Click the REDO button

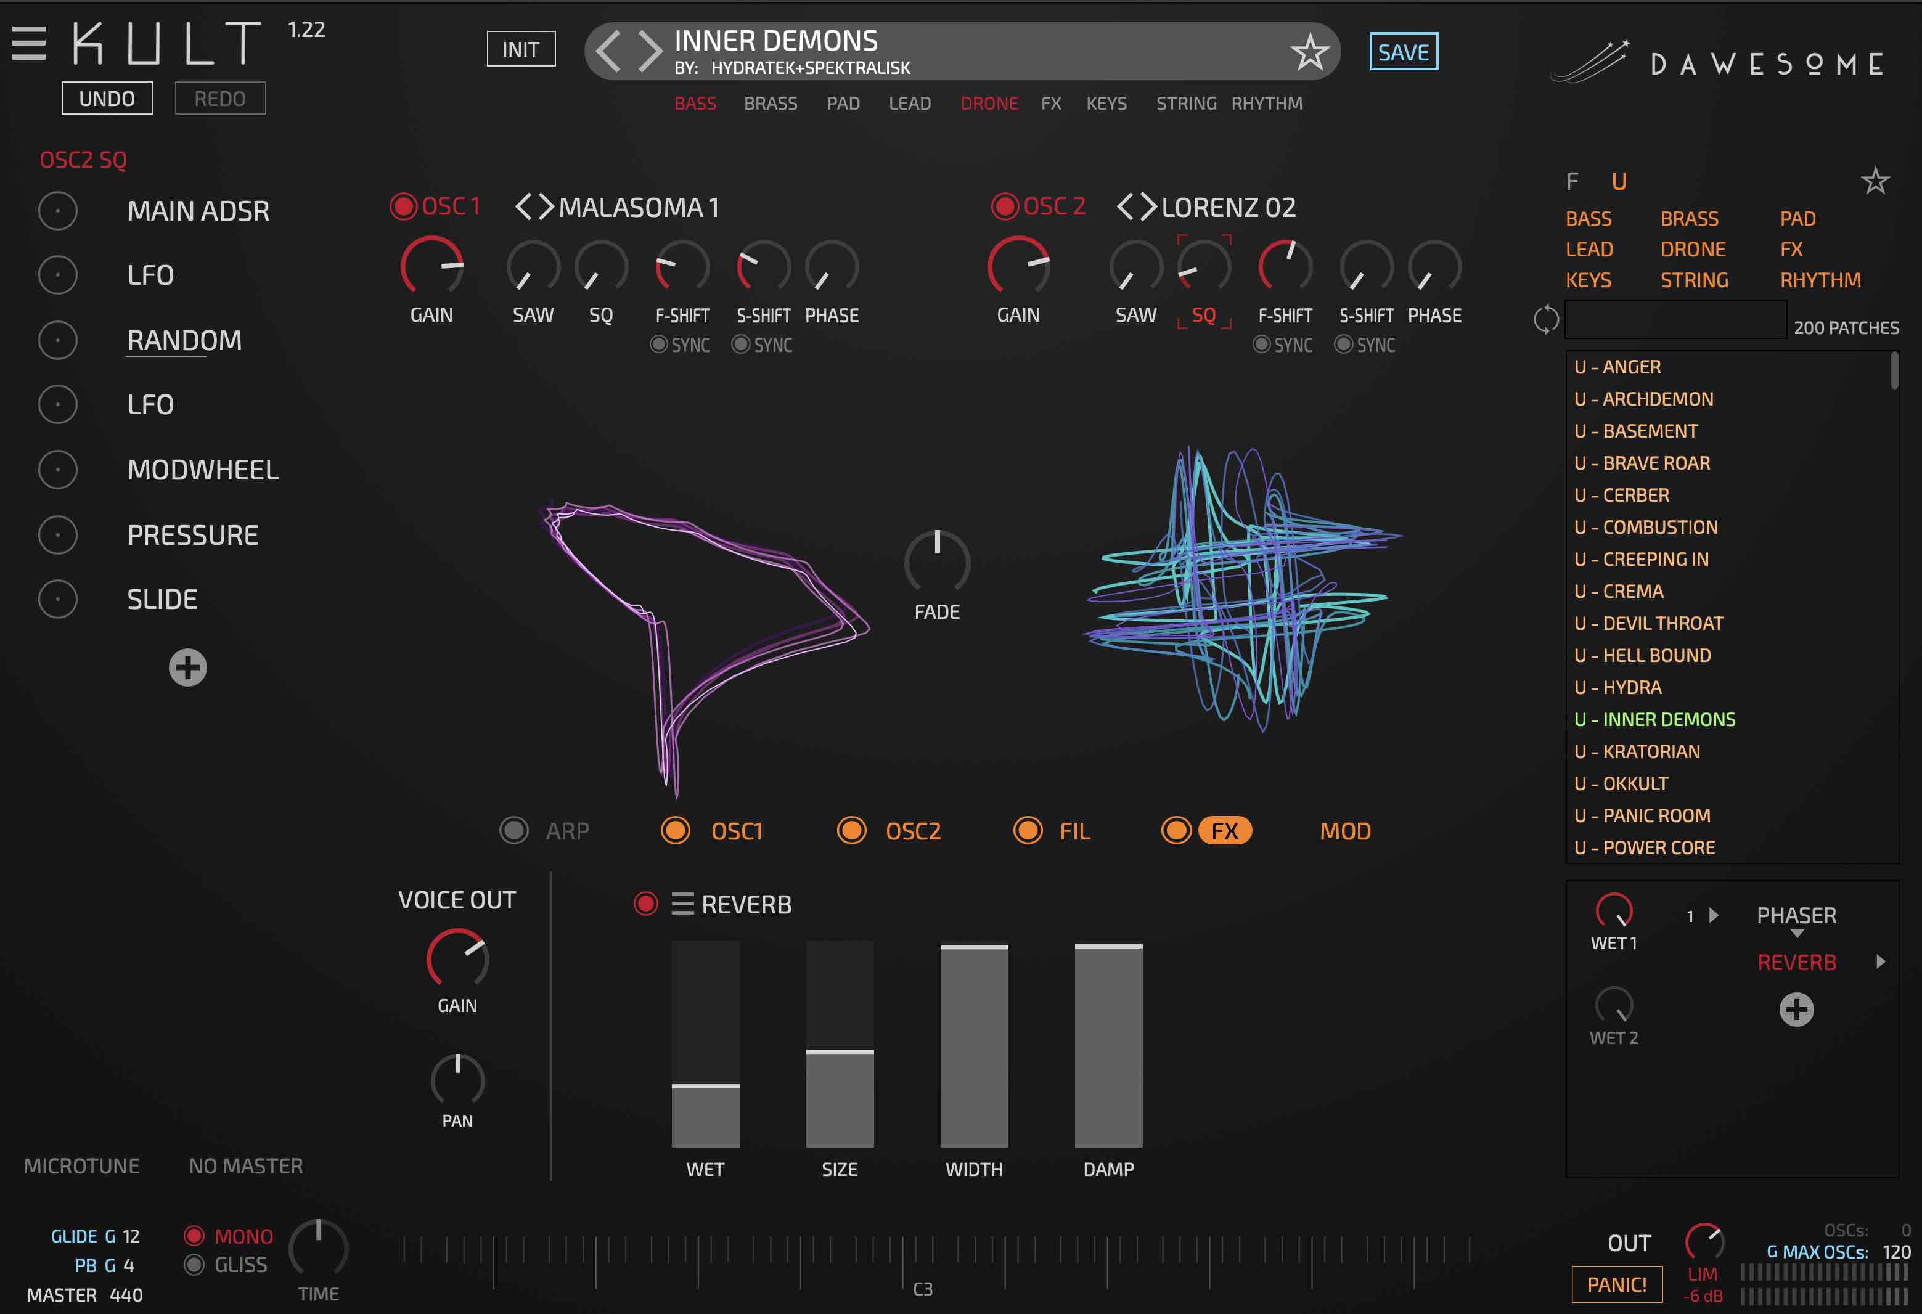click(x=220, y=99)
